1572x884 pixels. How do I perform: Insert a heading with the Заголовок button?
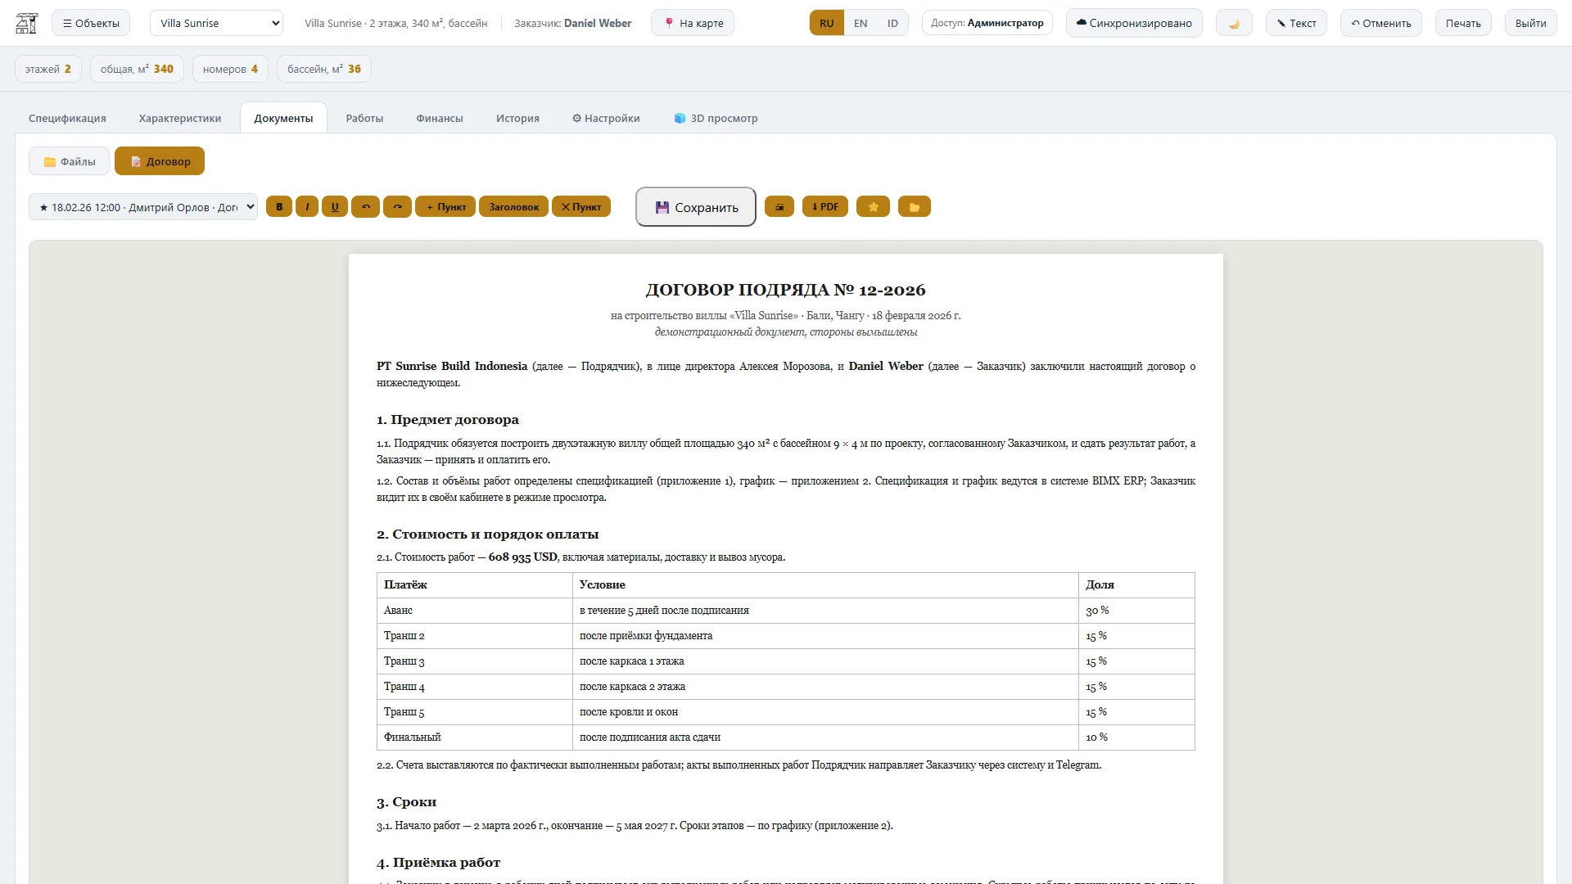(x=514, y=207)
